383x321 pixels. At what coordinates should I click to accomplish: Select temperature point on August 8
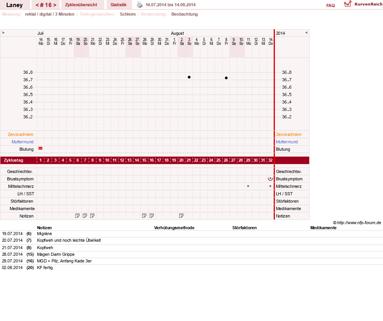tap(226, 78)
